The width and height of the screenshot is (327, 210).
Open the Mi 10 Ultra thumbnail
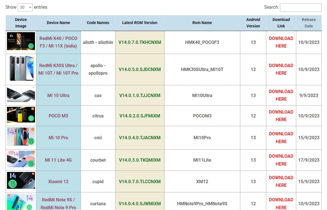click(x=21, y=95)
